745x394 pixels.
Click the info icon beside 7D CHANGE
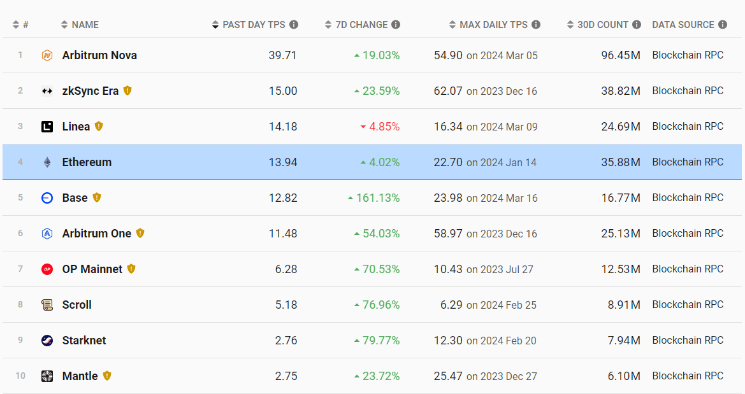(395, 25)
